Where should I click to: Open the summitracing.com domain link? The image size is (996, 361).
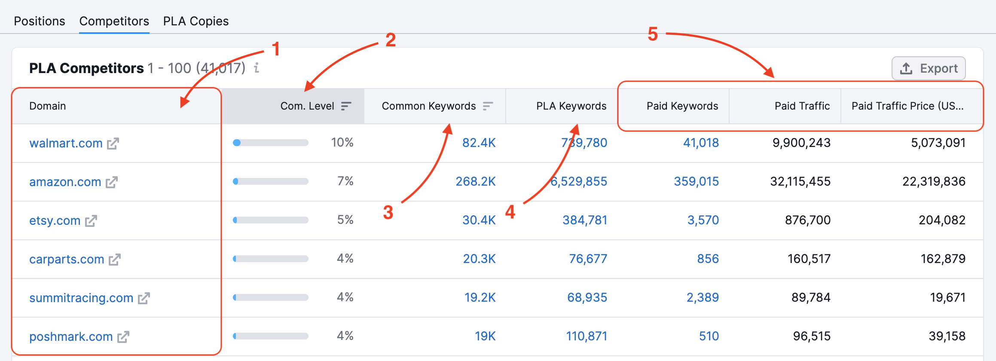pos(81,298)
